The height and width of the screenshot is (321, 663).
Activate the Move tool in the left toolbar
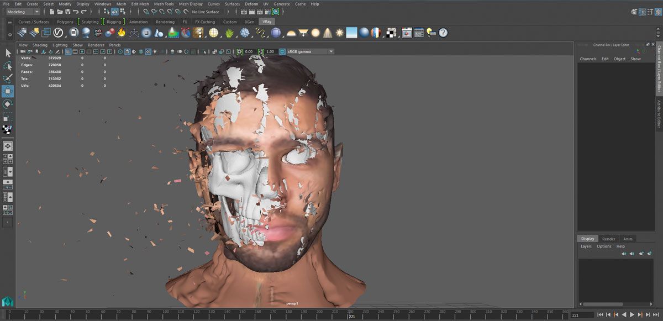point(8,92)
